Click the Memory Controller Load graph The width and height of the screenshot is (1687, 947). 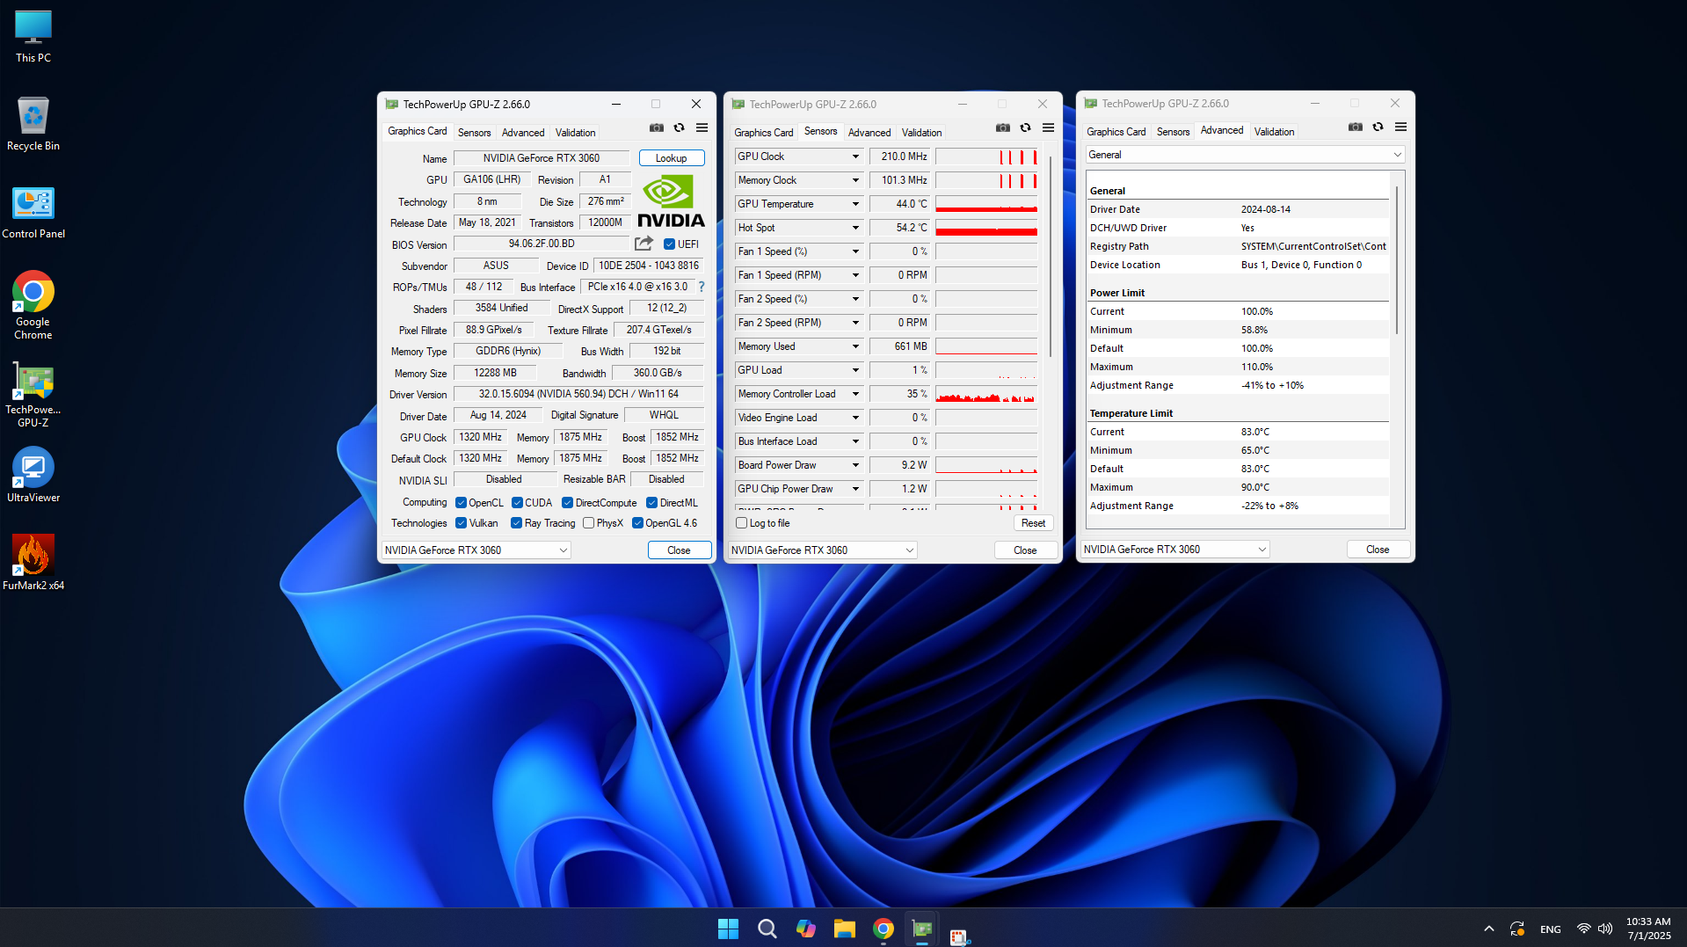tap(986, 394)
